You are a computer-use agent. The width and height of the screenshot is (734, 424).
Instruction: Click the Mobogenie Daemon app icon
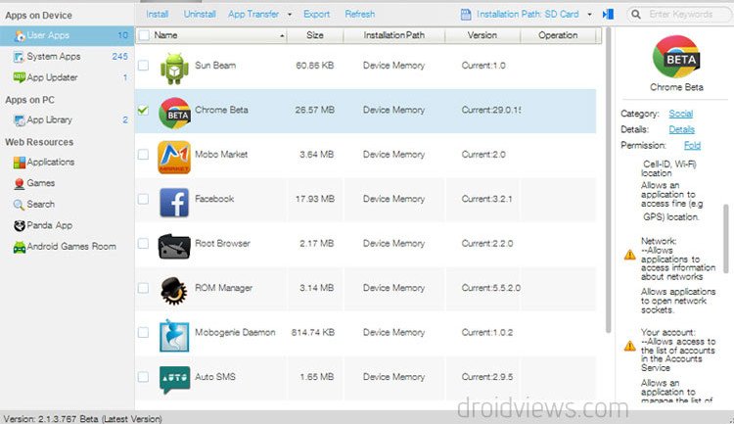point(174,336)
